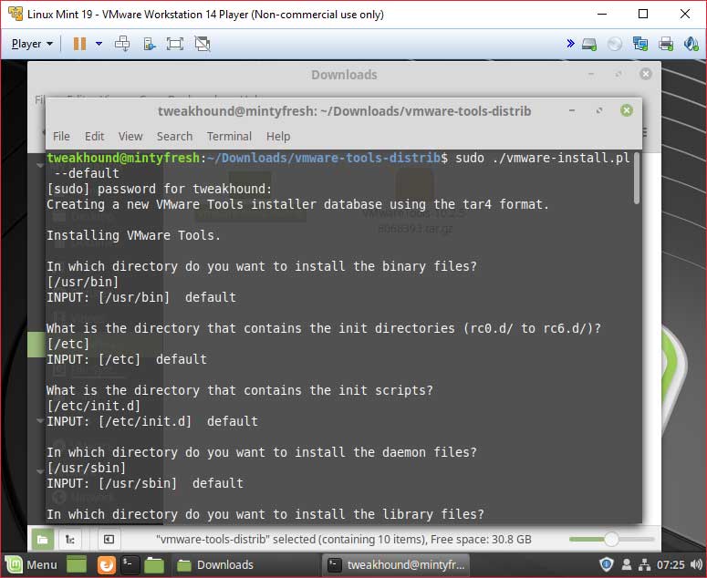Pause the virtual machine from VMware toolbar
Screen dimensions: 707x578
(79, 44)
